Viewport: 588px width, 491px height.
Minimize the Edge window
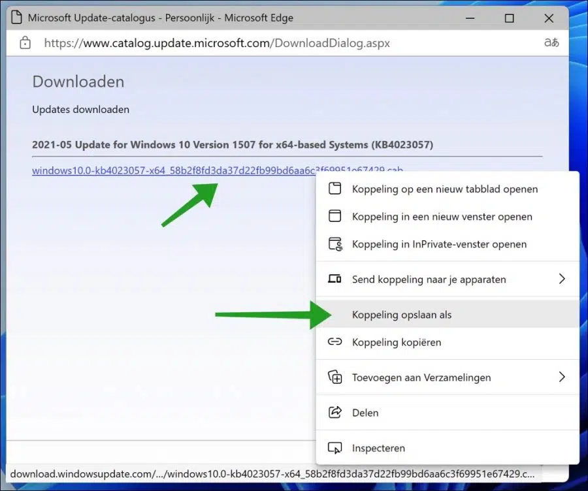click(x=470, y=18)
